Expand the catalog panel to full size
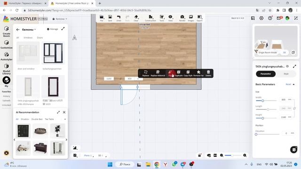The width and height of the screenshot is (301, 169). point(63,29)
